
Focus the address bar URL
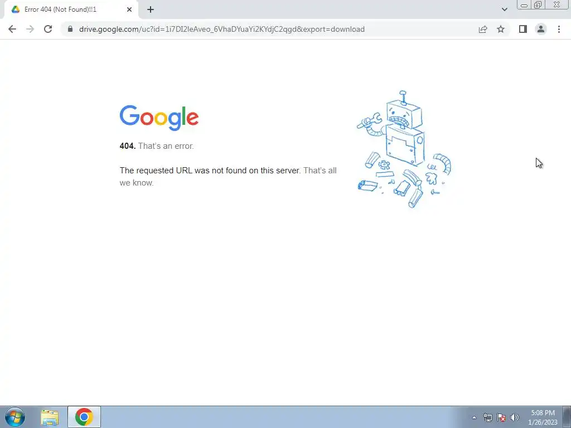(222, 29)
